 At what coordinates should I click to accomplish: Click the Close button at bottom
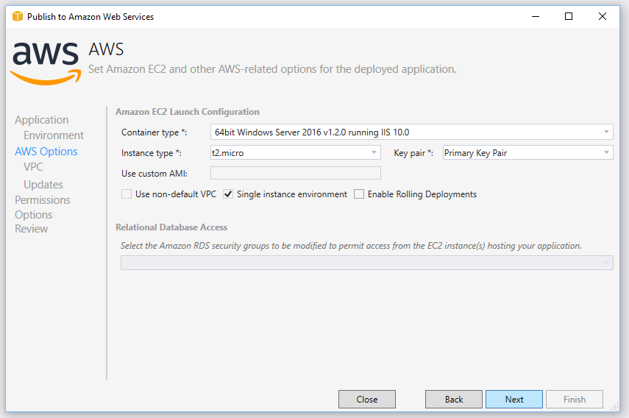coord(367,399)
